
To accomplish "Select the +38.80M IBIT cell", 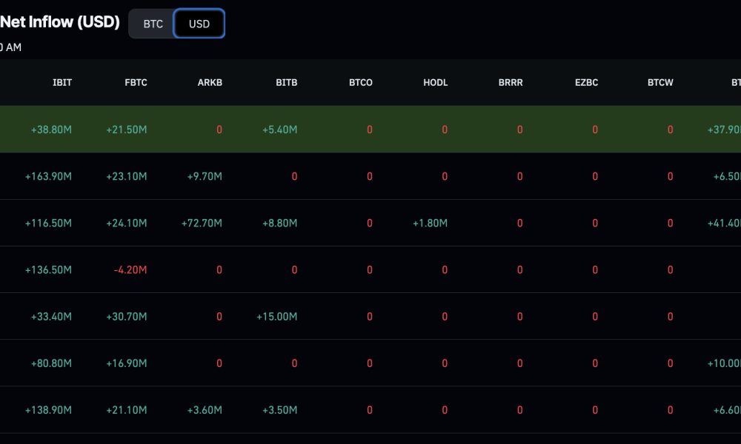I will click(x=51, y=129).
